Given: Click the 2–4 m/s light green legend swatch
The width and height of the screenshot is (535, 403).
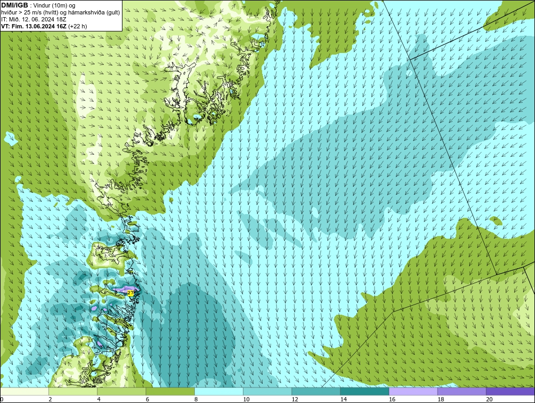Looking at the screenshot, I should [73, 391].
